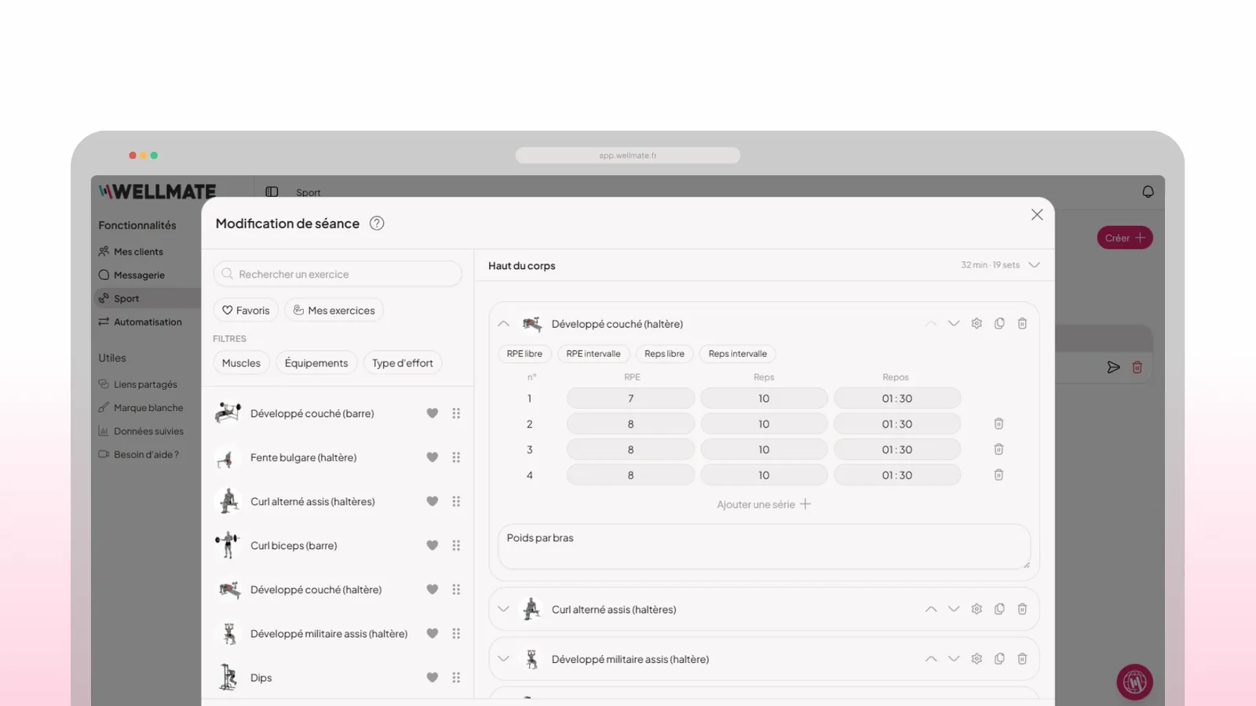Select the RPE libre mode

coord(524,354)
